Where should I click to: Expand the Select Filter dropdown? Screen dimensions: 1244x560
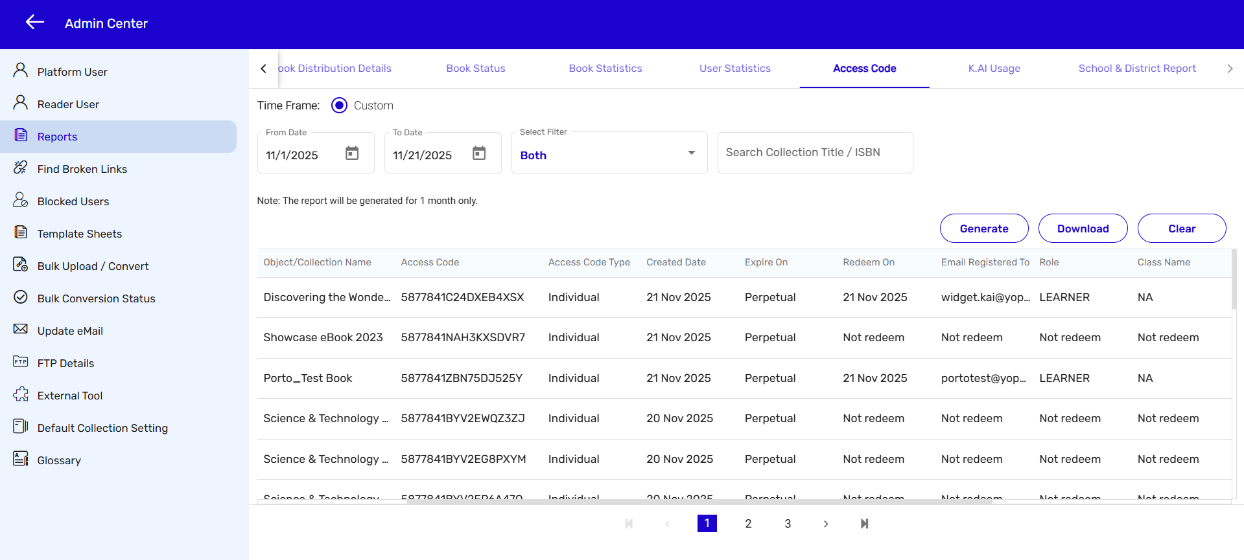(x=691, y=153)
